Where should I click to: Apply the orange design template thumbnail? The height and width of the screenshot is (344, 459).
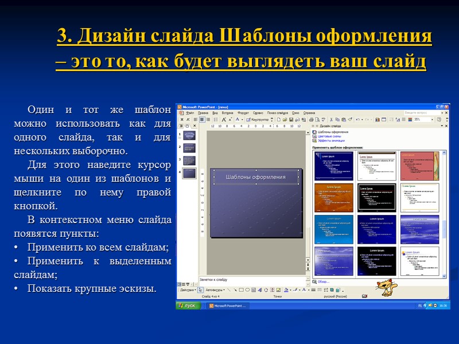pyautogui.click(x=334, y=198)
